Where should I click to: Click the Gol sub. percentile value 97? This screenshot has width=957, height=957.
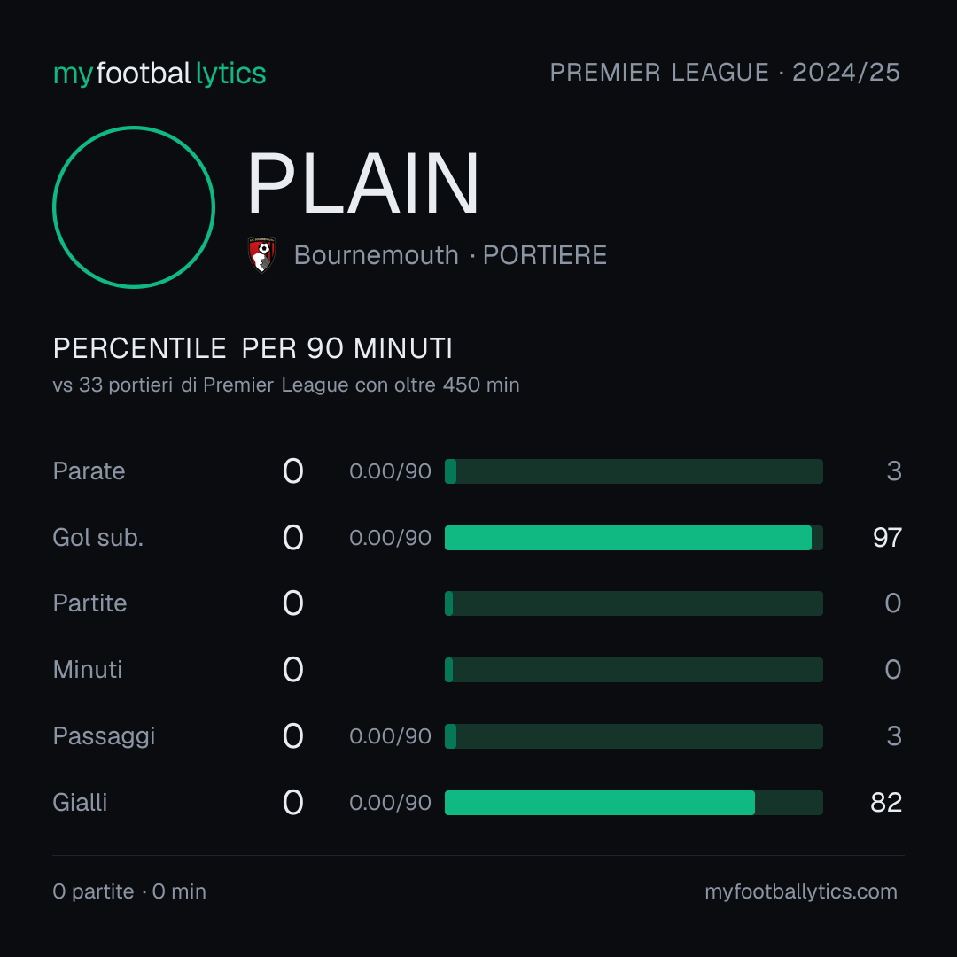[887, 538]
